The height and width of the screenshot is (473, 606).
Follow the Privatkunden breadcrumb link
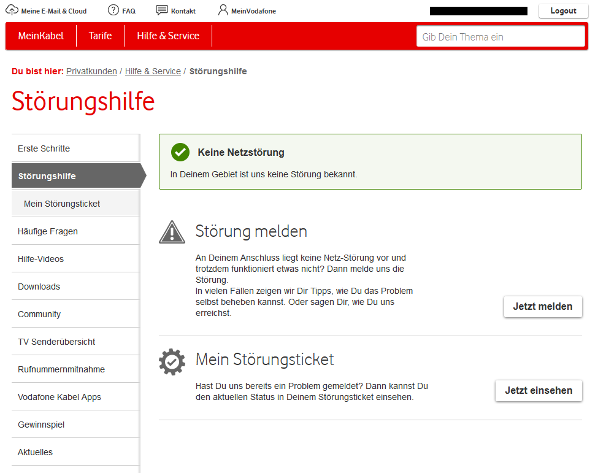(x=91, y=72)
